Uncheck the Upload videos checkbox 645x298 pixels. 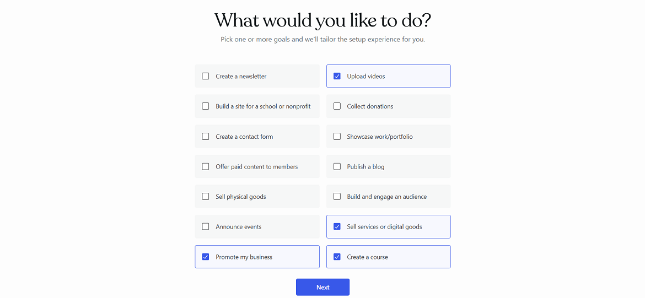337,76
